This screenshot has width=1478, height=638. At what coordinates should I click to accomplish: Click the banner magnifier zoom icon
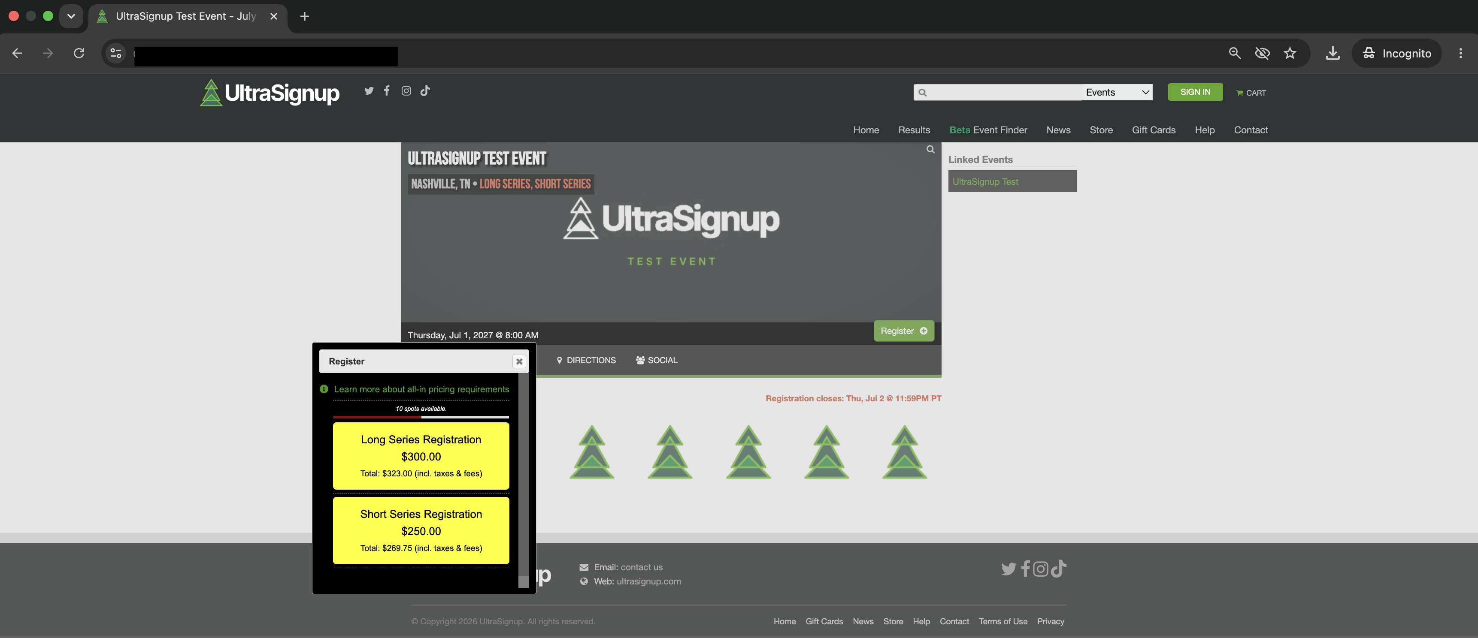point(931,150)
